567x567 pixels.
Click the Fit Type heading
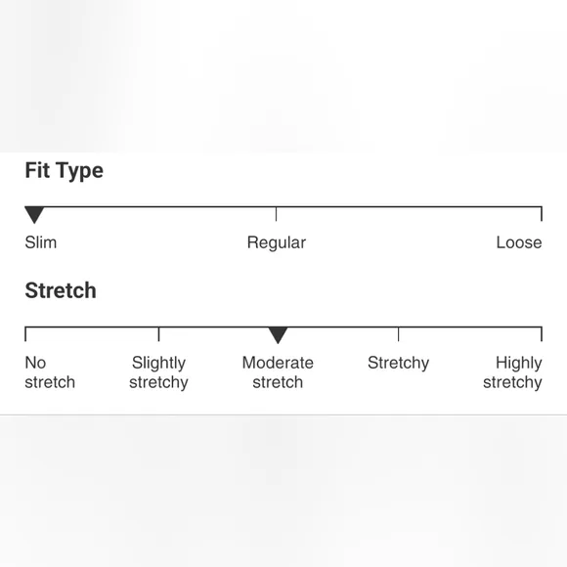(x=64, y=171)
